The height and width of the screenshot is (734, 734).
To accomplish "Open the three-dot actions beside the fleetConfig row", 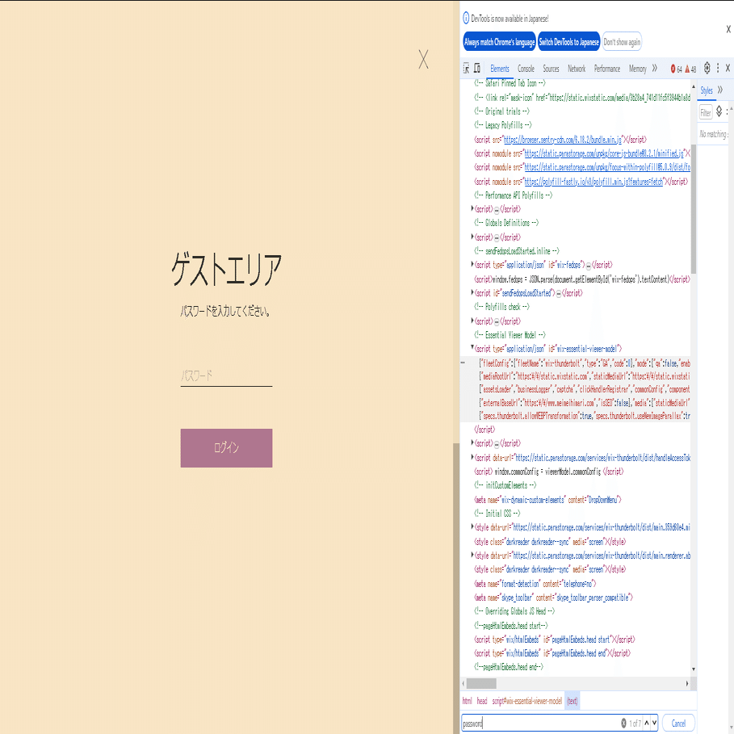I will 463,363.
